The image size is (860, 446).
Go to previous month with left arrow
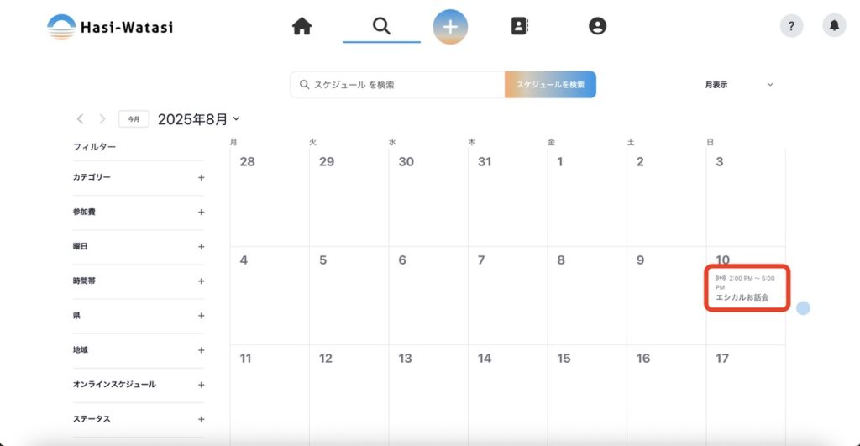click(x=81, y=119)
